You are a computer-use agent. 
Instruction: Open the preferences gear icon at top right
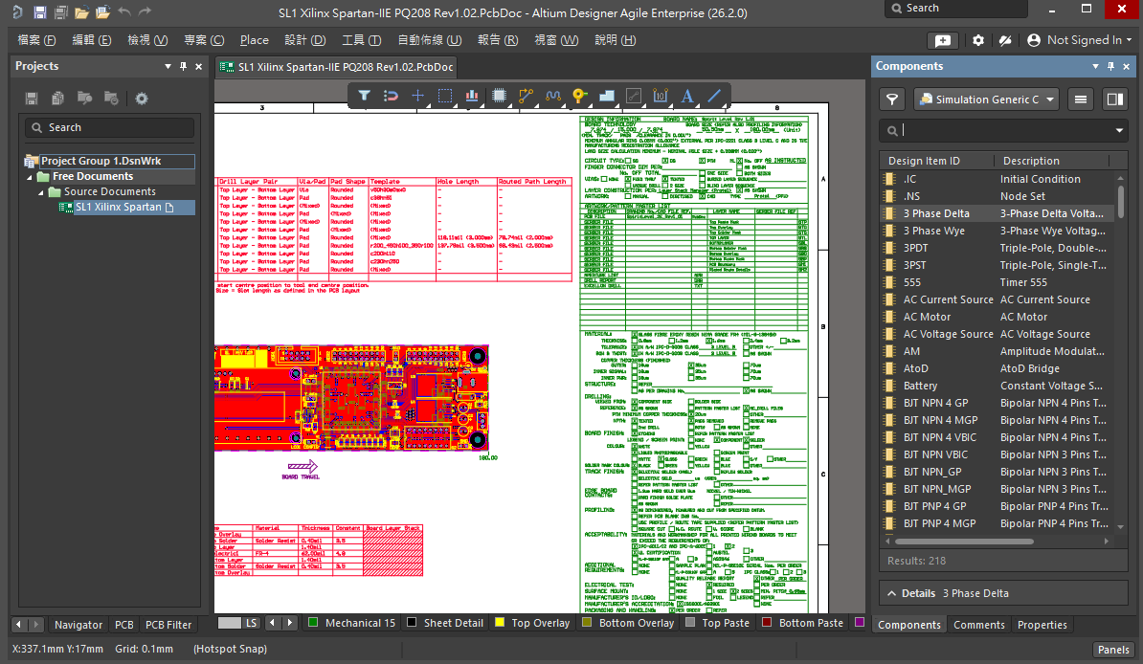978,40
